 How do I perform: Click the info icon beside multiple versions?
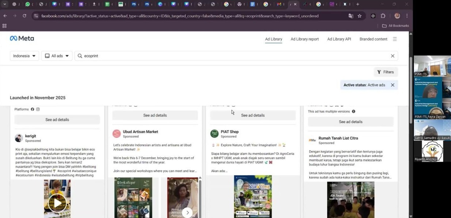point(353,112)
